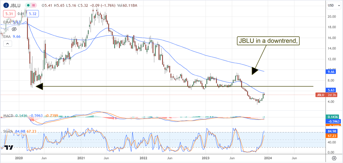Click the O5.41 open price value

coord(47,5)
